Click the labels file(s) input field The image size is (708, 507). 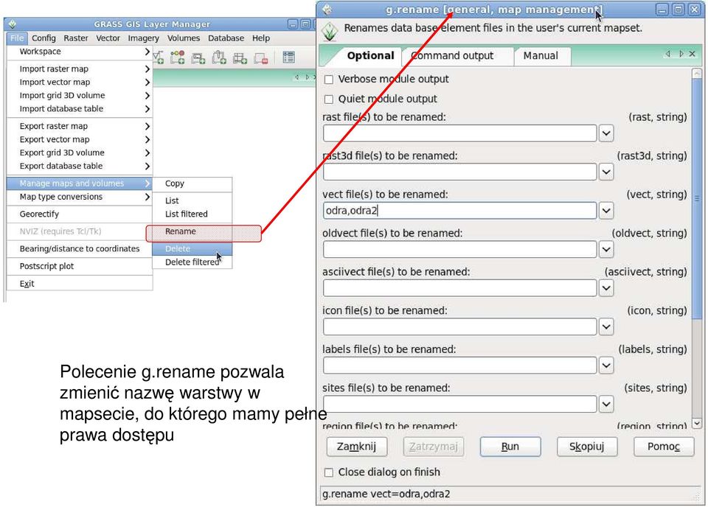pyautogui.click(x=459, y=366)
